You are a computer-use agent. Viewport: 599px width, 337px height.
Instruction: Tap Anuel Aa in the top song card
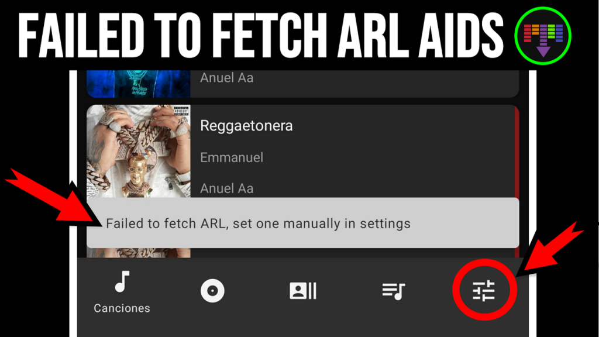point(226,78)
